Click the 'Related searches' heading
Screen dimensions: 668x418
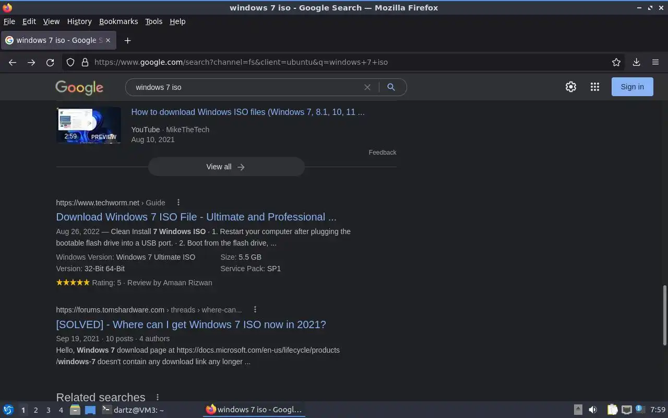pos(101,398)
